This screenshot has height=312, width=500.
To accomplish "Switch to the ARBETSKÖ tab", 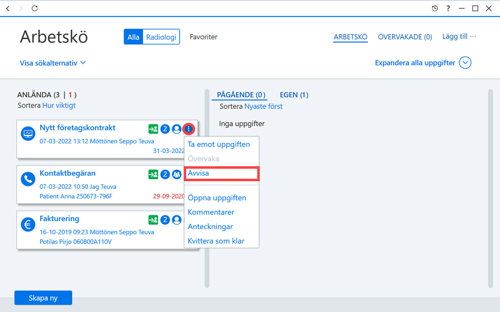I will pos(350,37).
